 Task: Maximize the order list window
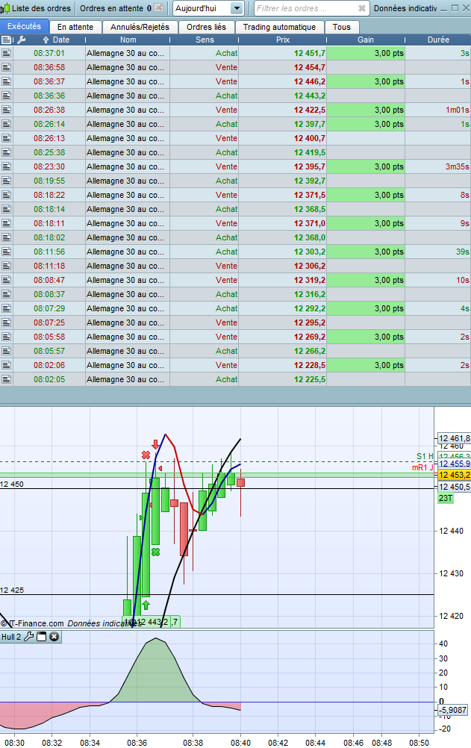coord(455,8)
